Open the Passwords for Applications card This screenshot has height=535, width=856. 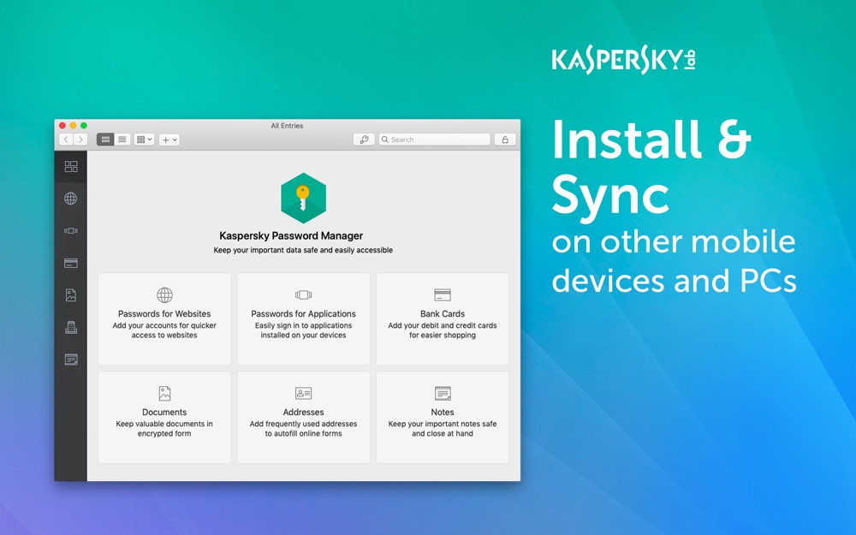coord(304,318)
